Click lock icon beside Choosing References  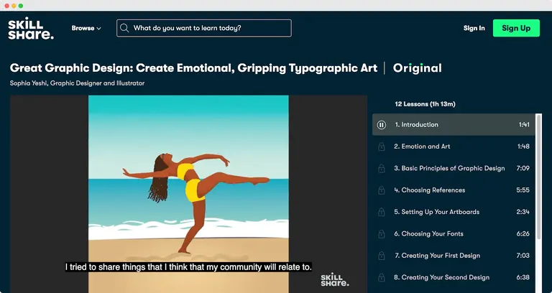pyautogui.click(x=381, y=190)
